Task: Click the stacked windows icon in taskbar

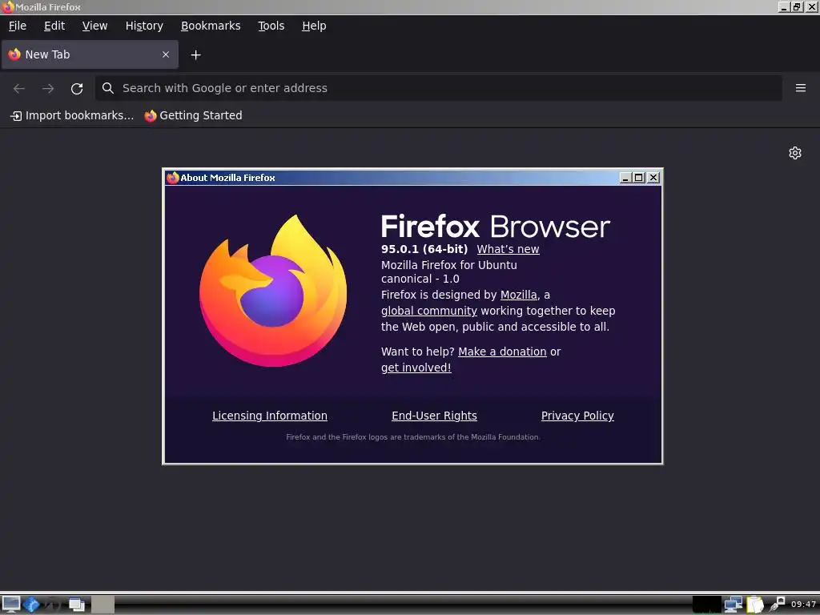Action: 77,605
